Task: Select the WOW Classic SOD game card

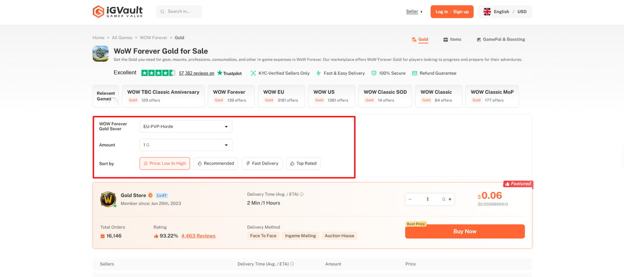Action: (385, 96)
